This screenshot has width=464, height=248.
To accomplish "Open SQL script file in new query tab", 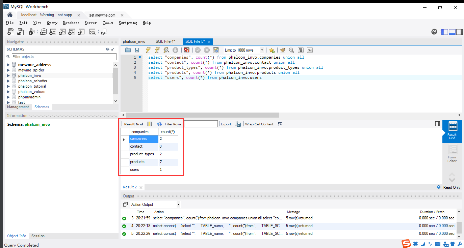I will (21, 32).
